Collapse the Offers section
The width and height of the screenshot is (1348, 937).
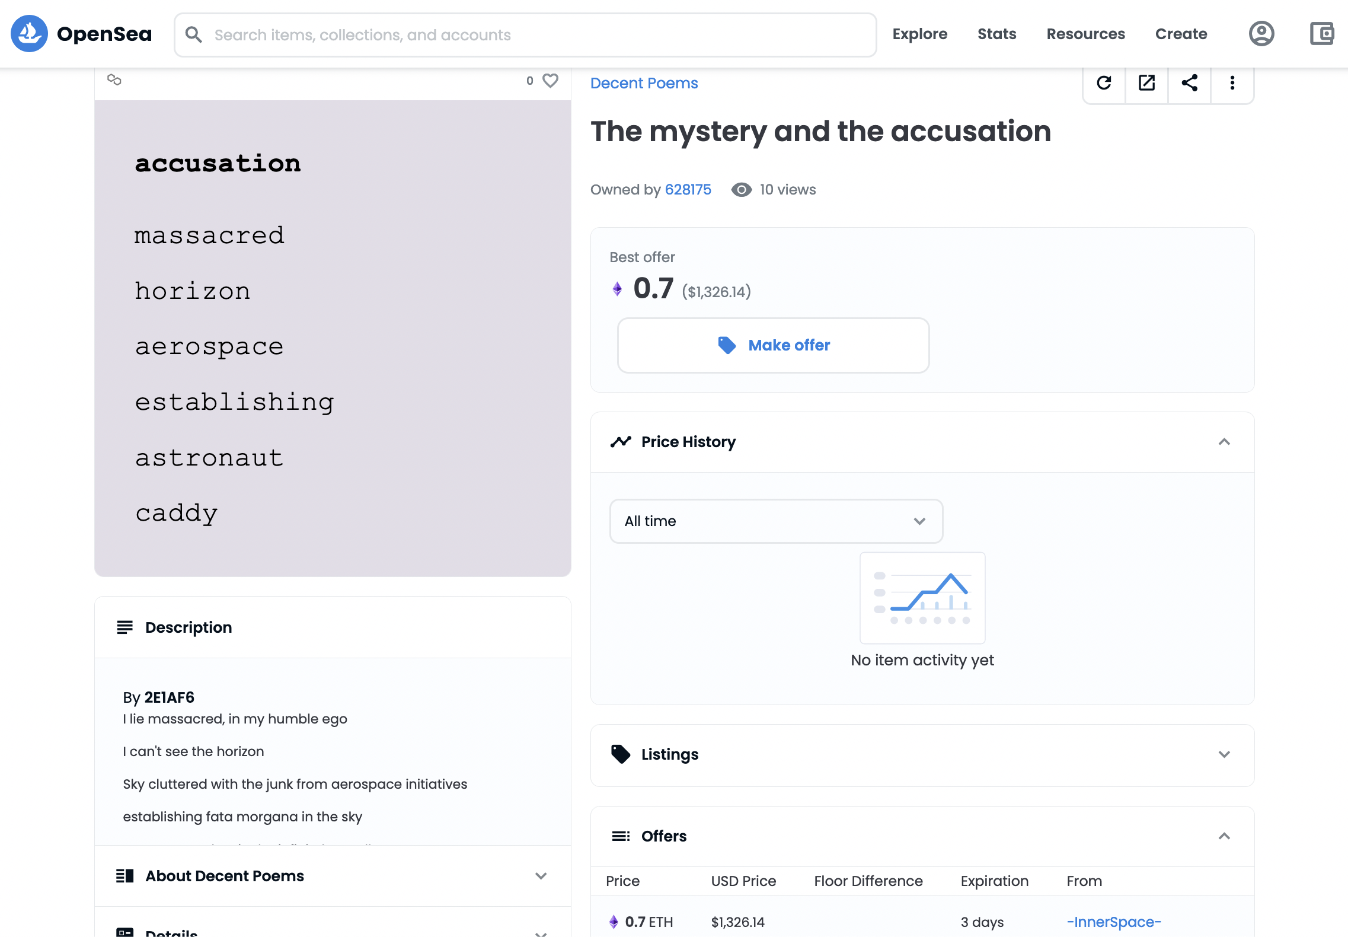[1224, 836]
